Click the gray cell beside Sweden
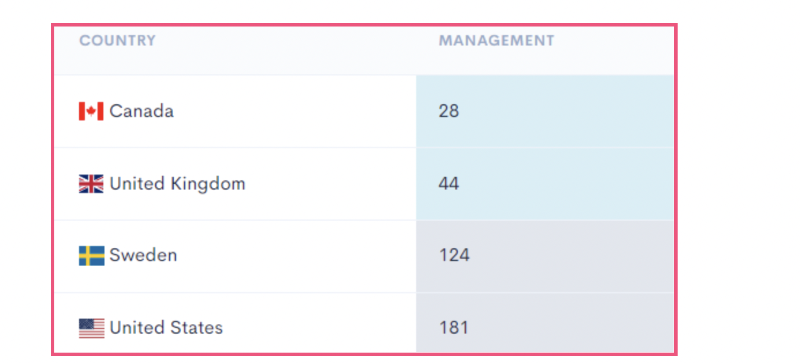The height and width of the screenshot is (363, 800). 545,256
